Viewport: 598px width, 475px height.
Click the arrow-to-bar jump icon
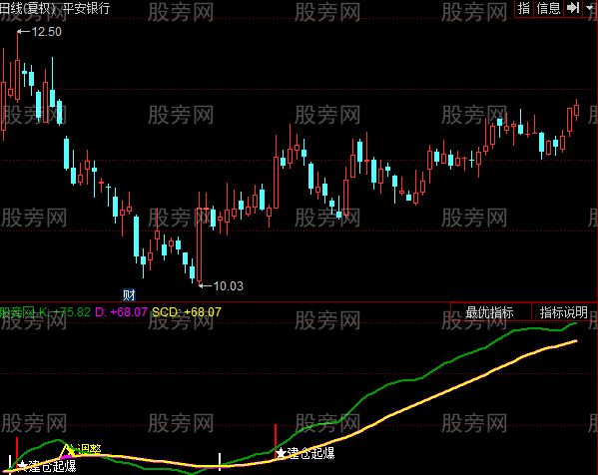click(x=573, y=8)
